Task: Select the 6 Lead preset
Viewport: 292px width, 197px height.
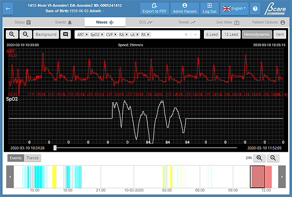Action: (212, 34)
